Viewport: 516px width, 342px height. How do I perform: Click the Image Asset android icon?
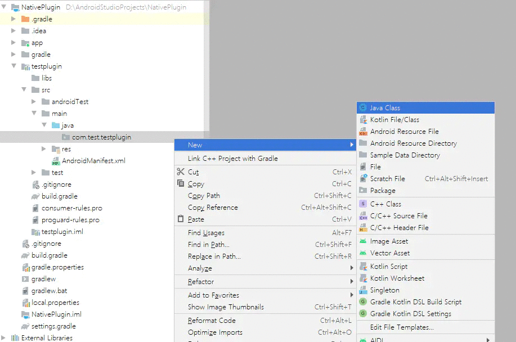tap(363, 241)
